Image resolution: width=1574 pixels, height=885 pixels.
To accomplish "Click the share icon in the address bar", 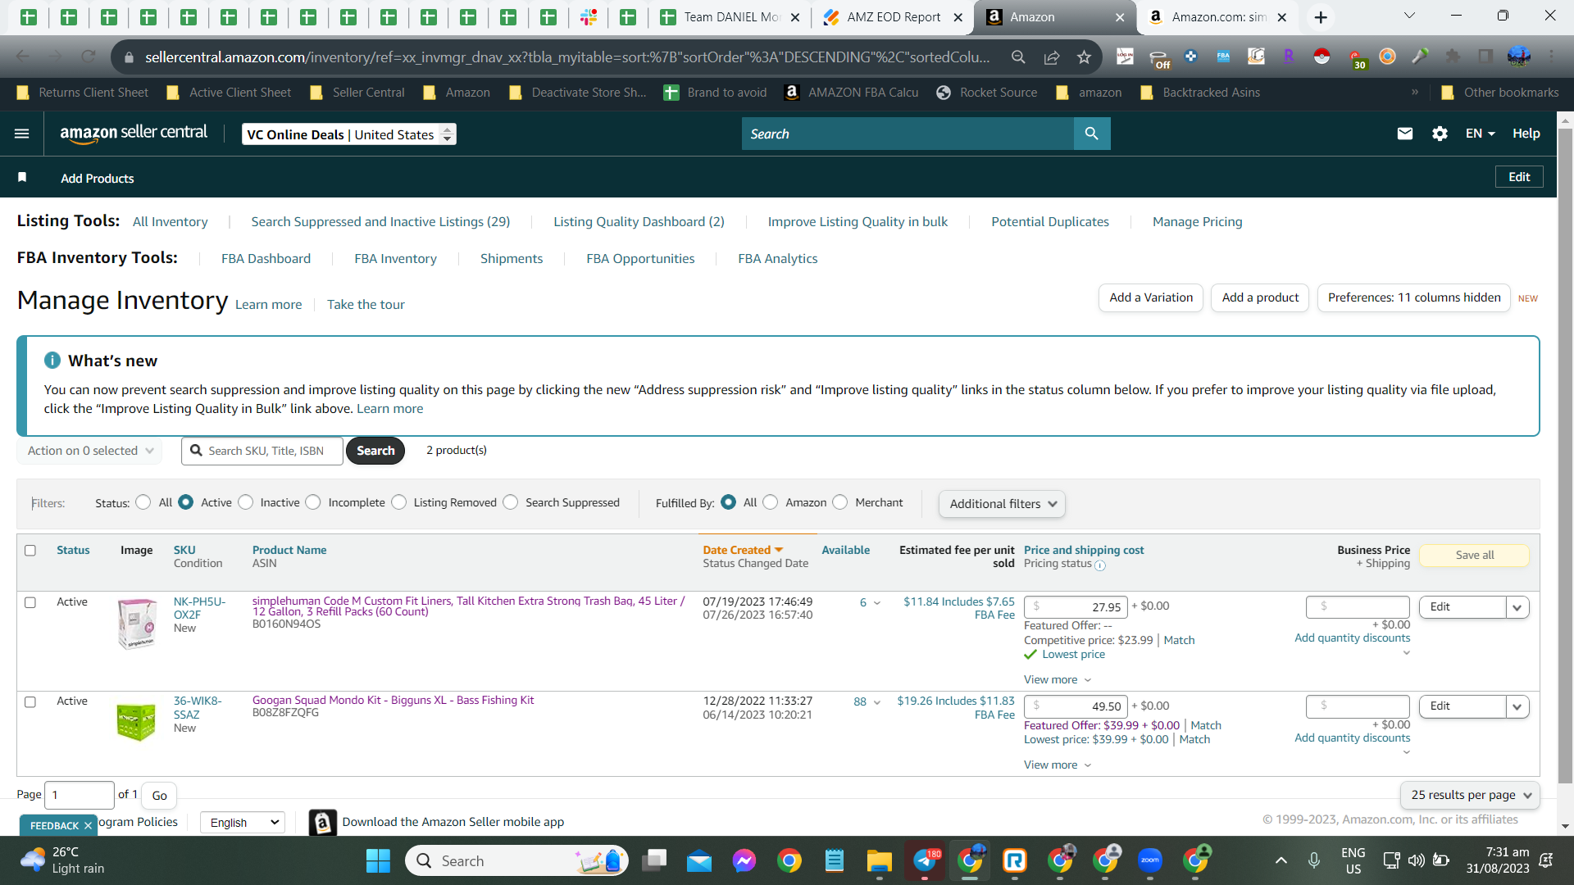I will pos(1052,57).
